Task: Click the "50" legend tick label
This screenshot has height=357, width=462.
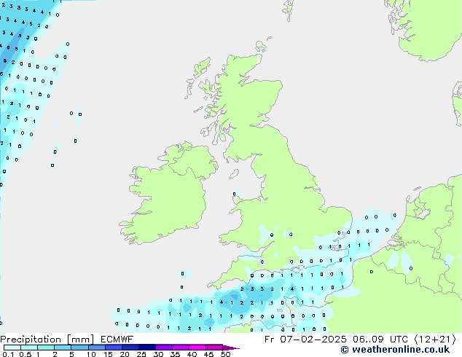Action: pyautogui.click(x=225, y=354)
